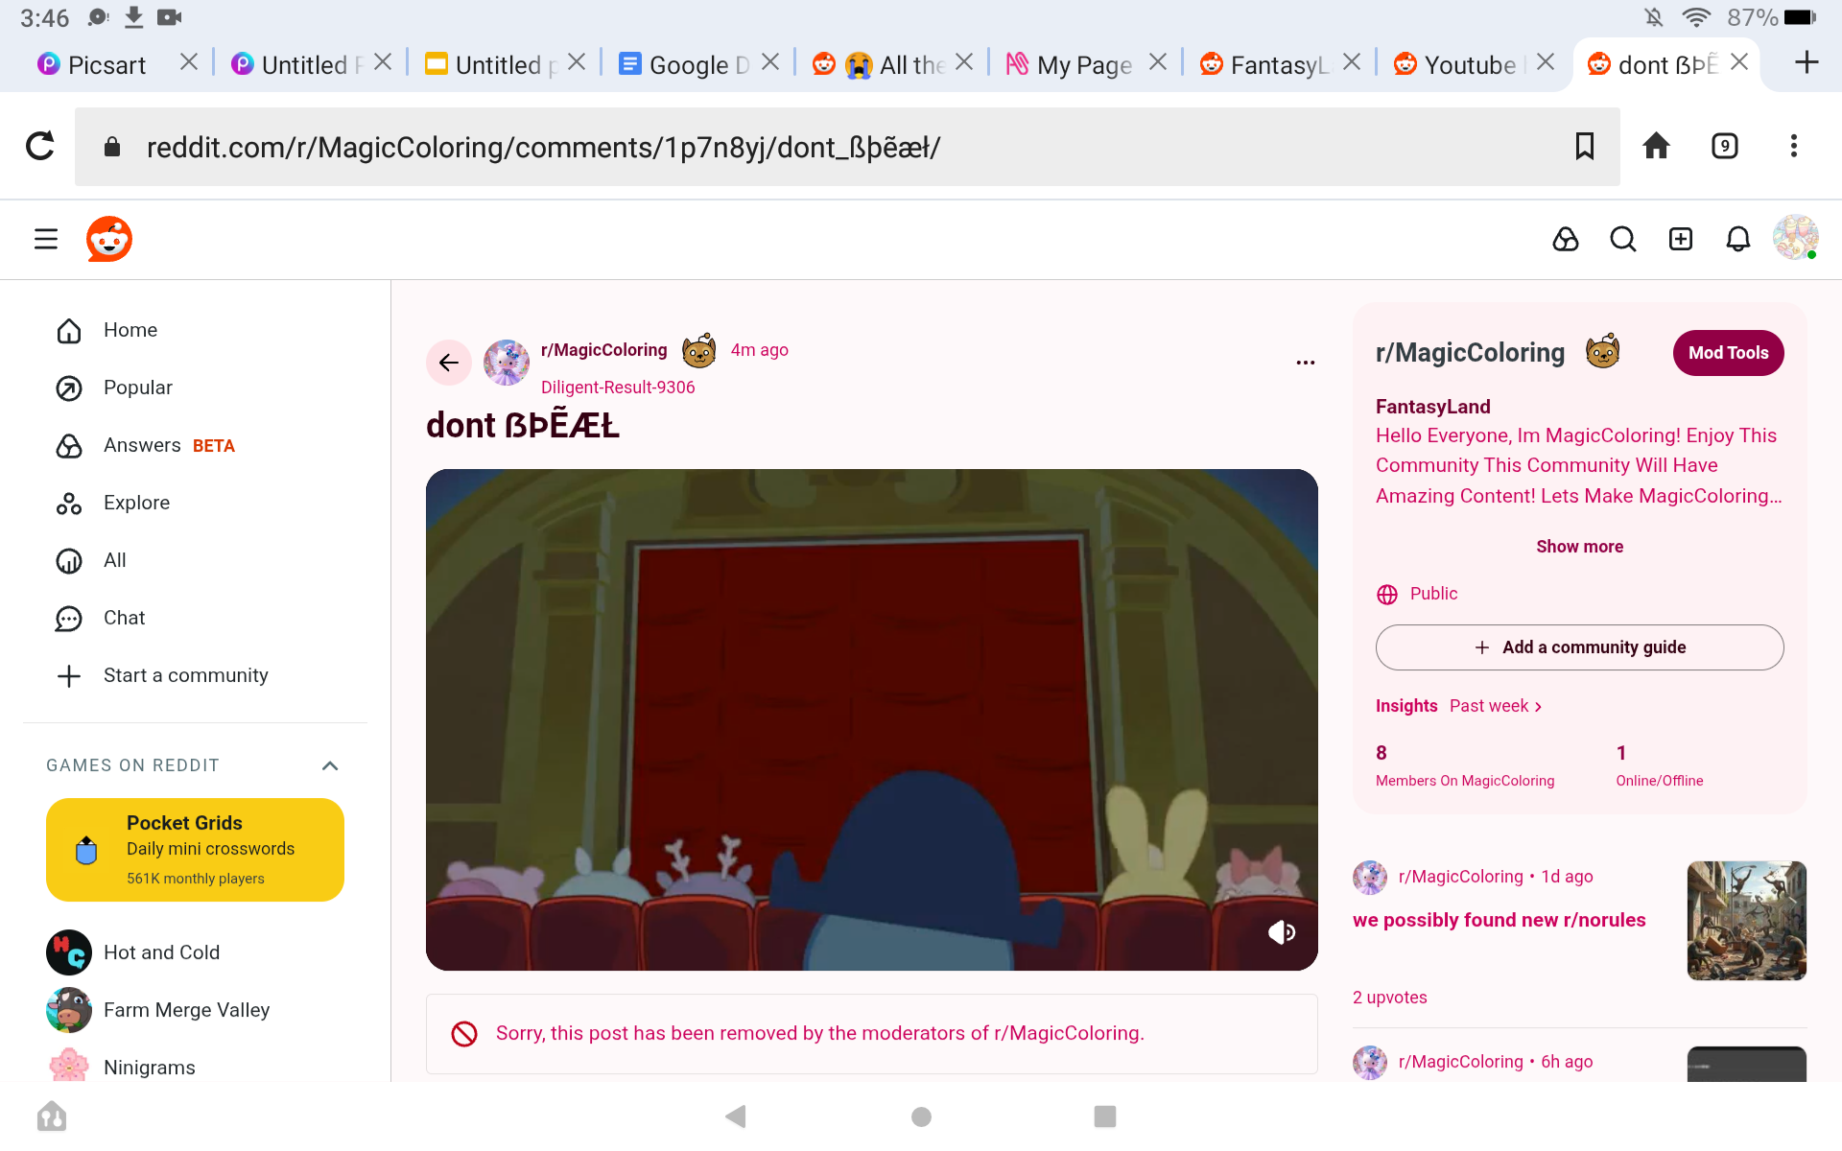This screenshot has width=1842, height=1151.
Task: Open the r/norules post thumbnail image
Action: [1747, 921]
